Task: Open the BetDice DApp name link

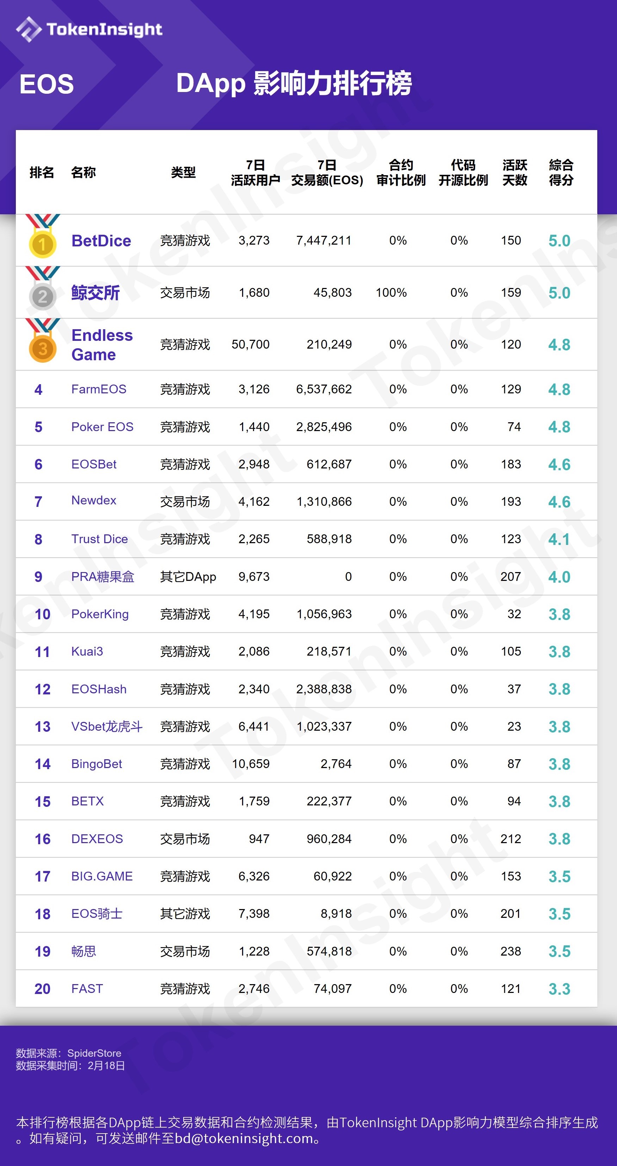Action: [x=101, y=241]
